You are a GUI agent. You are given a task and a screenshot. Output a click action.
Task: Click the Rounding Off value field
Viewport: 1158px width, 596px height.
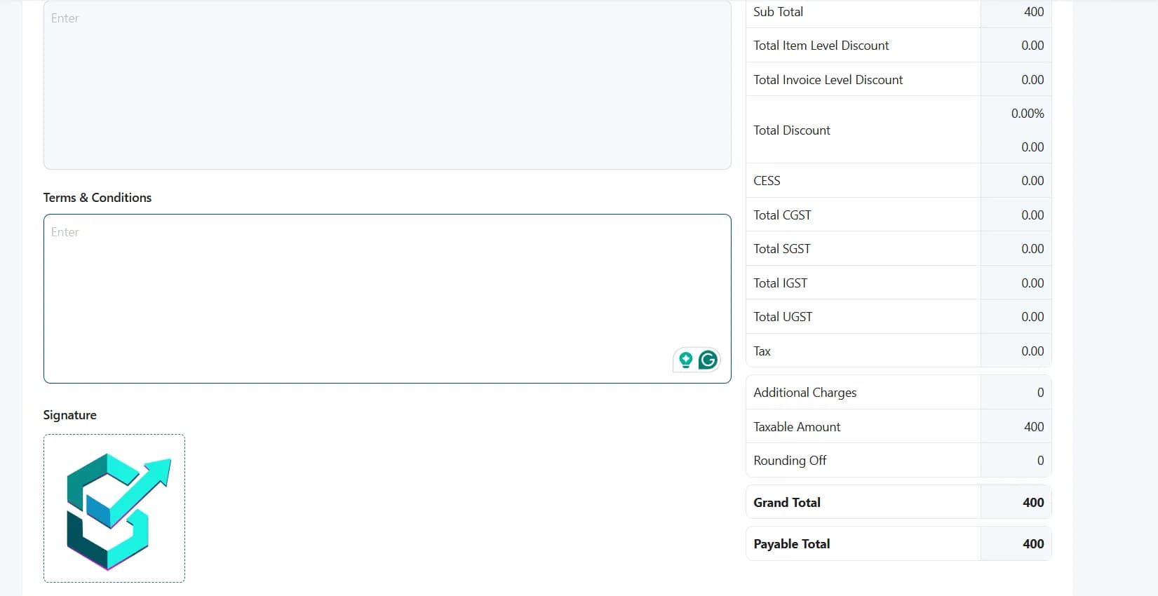click(1016, 461)
